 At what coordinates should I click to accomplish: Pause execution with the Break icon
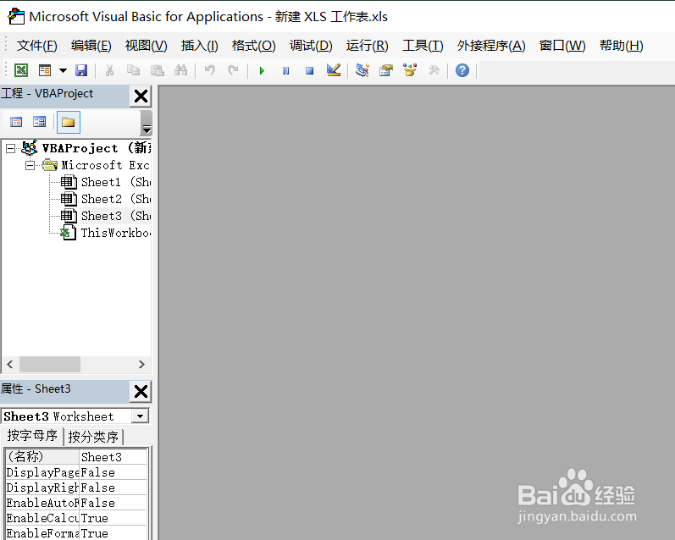(286, 70)
